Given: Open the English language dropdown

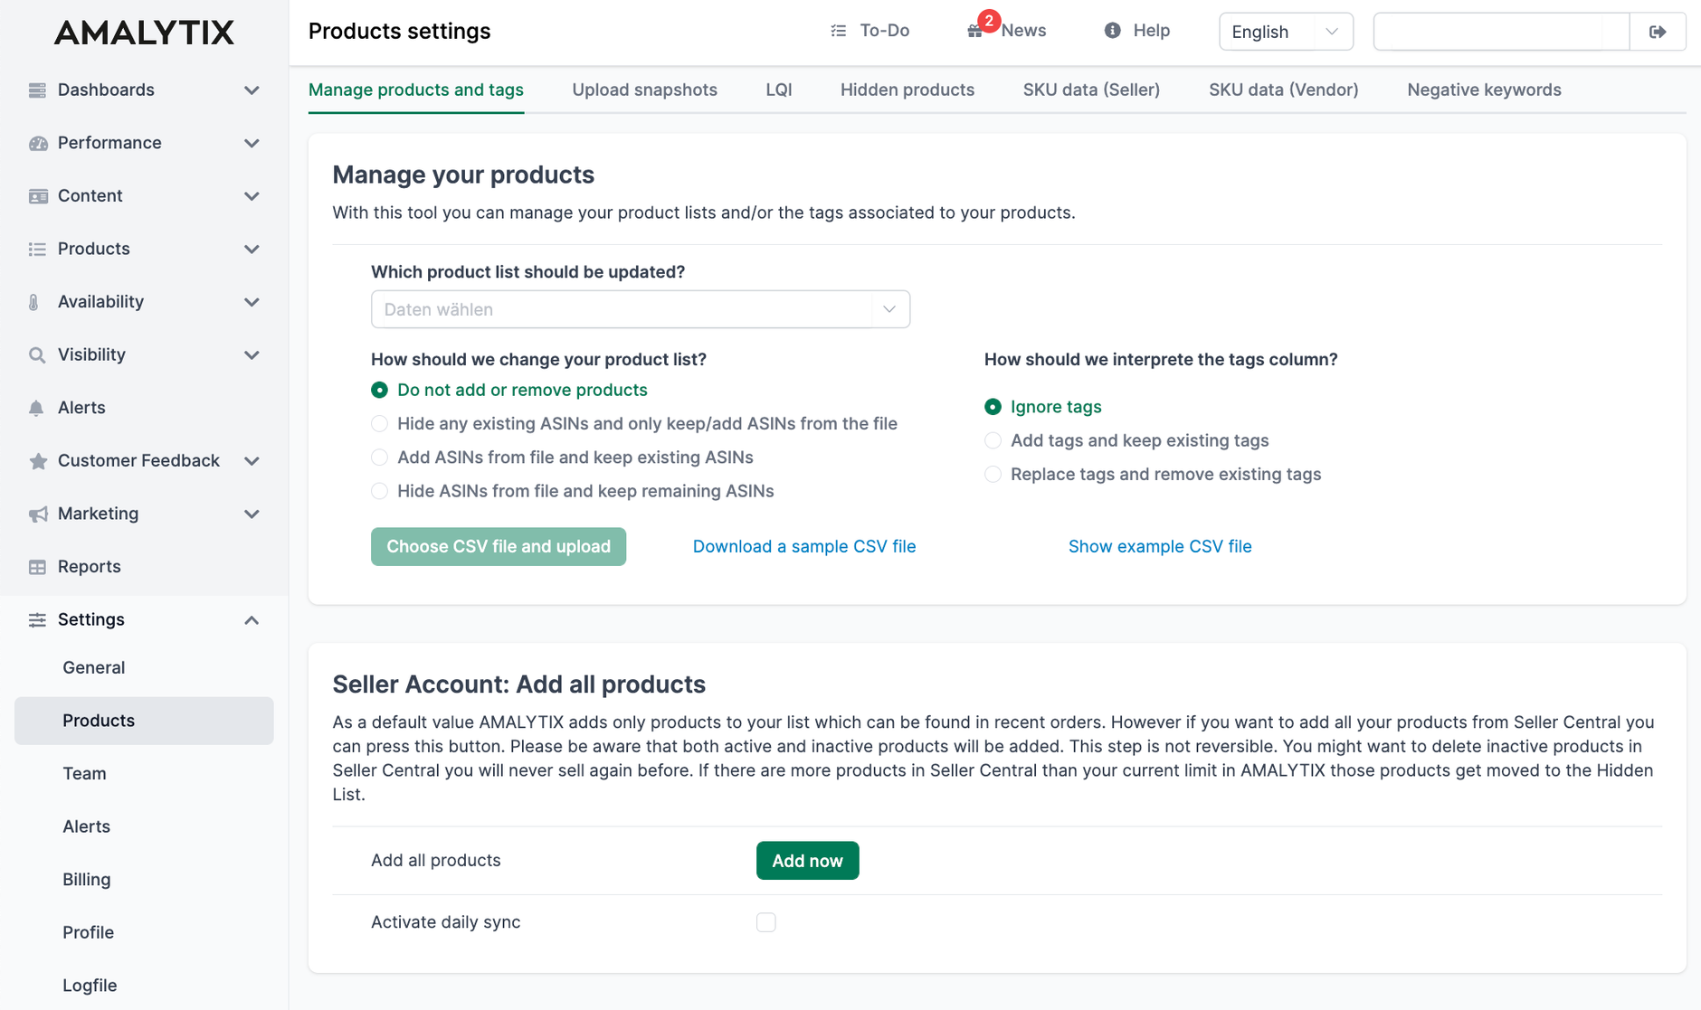Looking at the screenshot, I should pos(1286,32).
